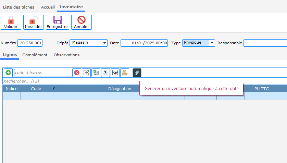Click the filter icon in Code column
This screenshot has height=163, width=287.
pyautogui.click(x=53, y=89)
